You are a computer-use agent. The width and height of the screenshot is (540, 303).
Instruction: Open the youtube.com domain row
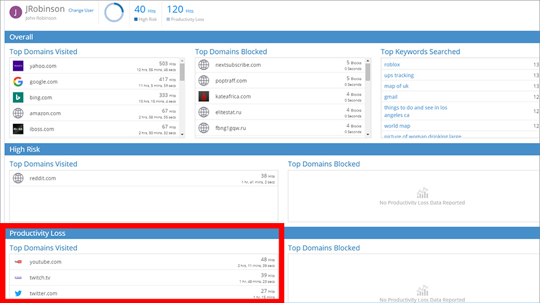143,261
